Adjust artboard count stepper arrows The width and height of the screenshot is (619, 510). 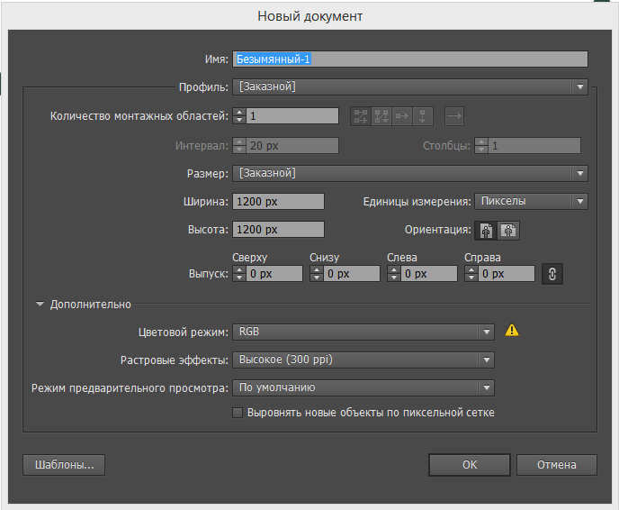(x=239, y=116)
